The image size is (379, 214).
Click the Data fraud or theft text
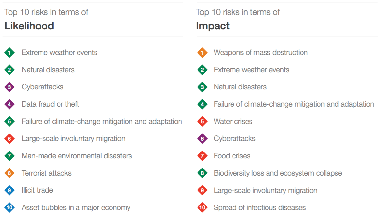[50, 104]
